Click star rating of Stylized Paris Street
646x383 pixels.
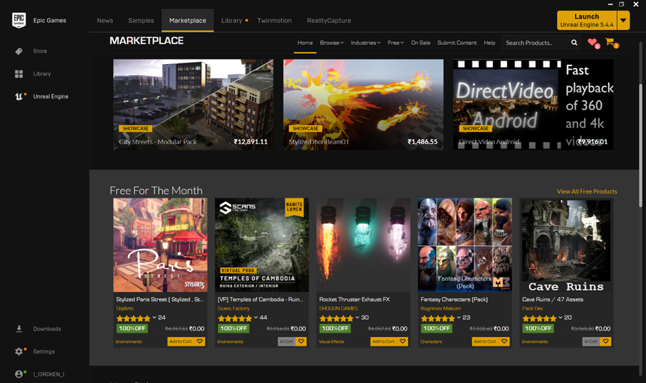[x=134, y=318]
